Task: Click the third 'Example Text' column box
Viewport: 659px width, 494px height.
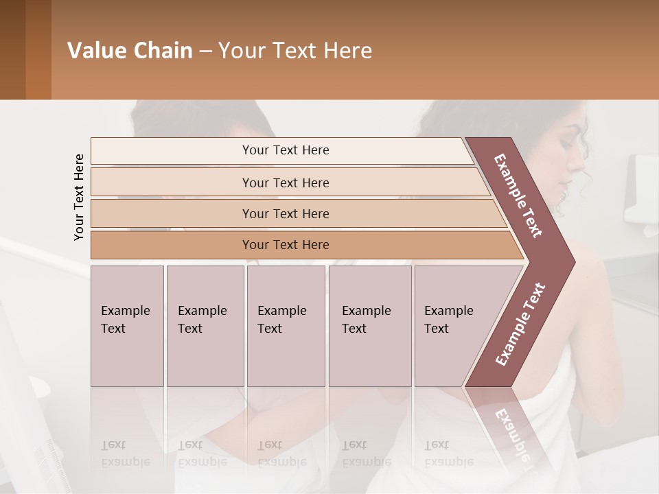Action: click(x=286, y=326)
